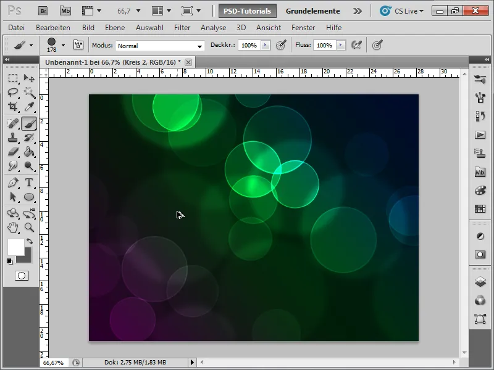Switch to the Grundelemente workspace tab

coord(313,10)
